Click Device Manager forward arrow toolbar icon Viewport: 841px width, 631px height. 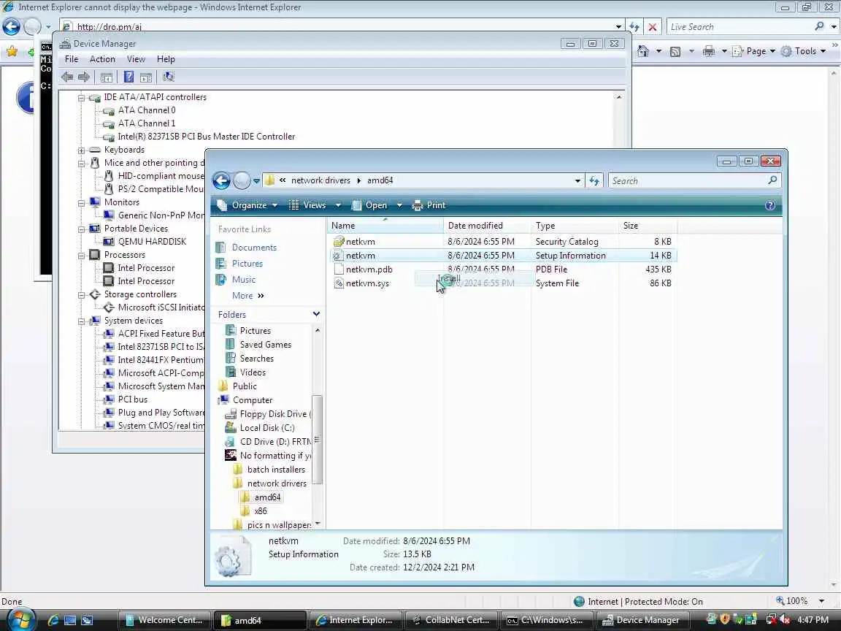pos(84,77)
